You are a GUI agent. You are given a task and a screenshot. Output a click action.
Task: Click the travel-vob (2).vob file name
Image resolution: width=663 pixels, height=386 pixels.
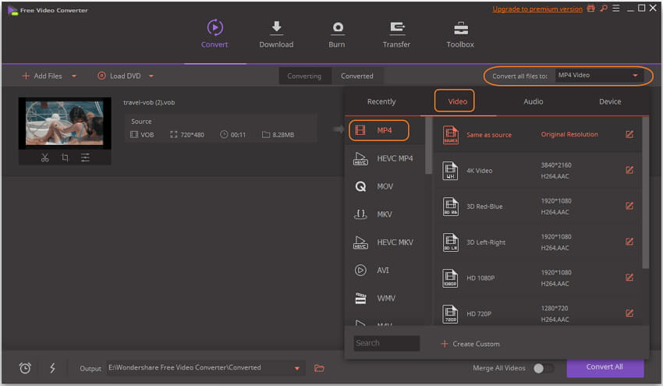tap(149, 102)
